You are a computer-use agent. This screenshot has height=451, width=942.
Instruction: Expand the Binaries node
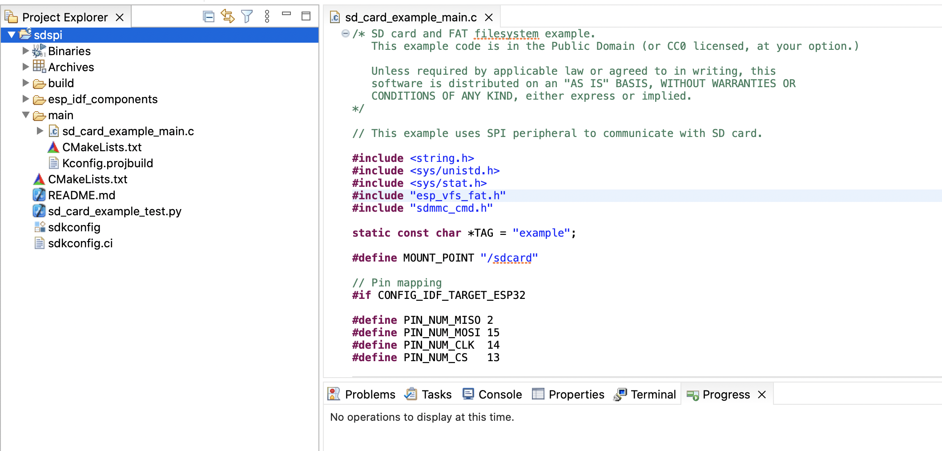[25, 51]
